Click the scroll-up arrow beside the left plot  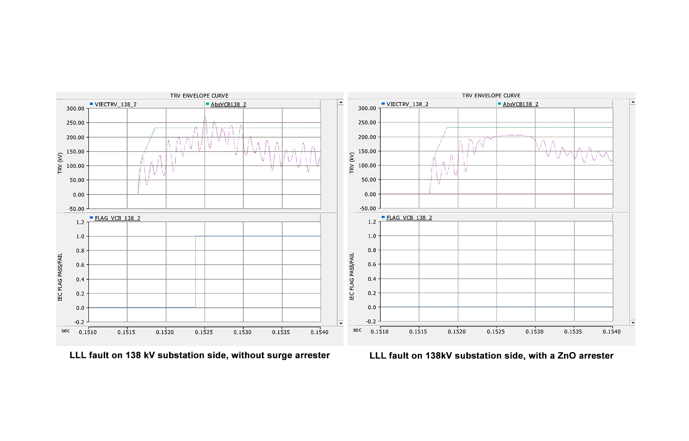coord(341,102)
